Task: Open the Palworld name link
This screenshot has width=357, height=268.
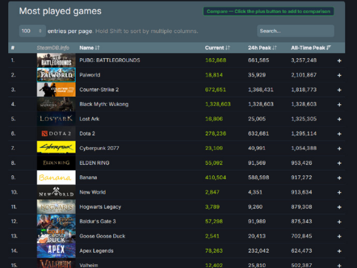Action: (90, 75)
